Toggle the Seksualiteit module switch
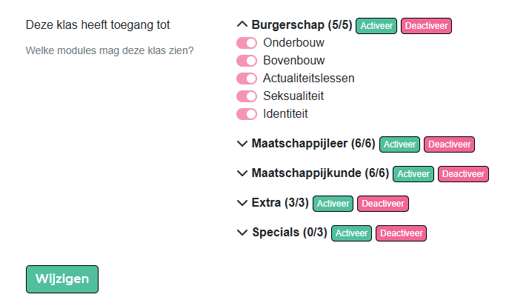The width and height of the screenshot is (529, 300). [247, 96]
